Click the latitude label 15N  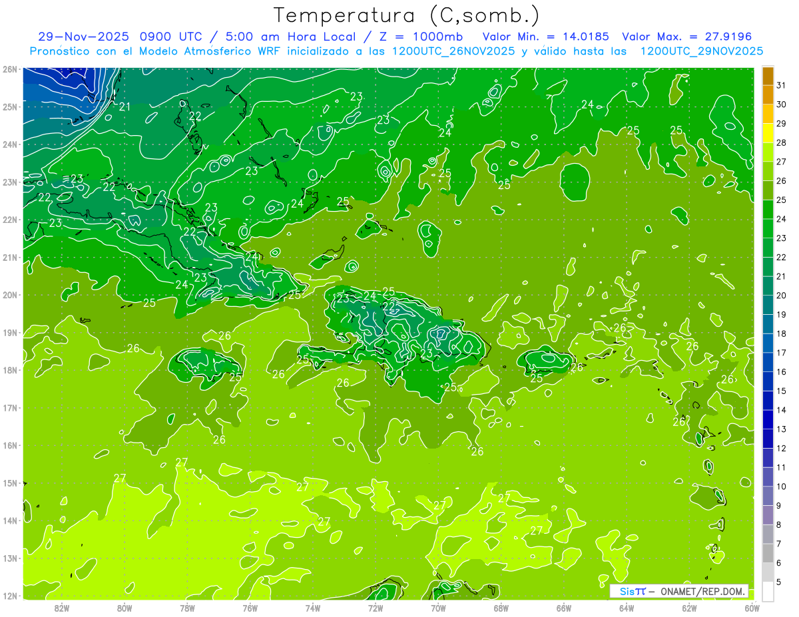10,483
